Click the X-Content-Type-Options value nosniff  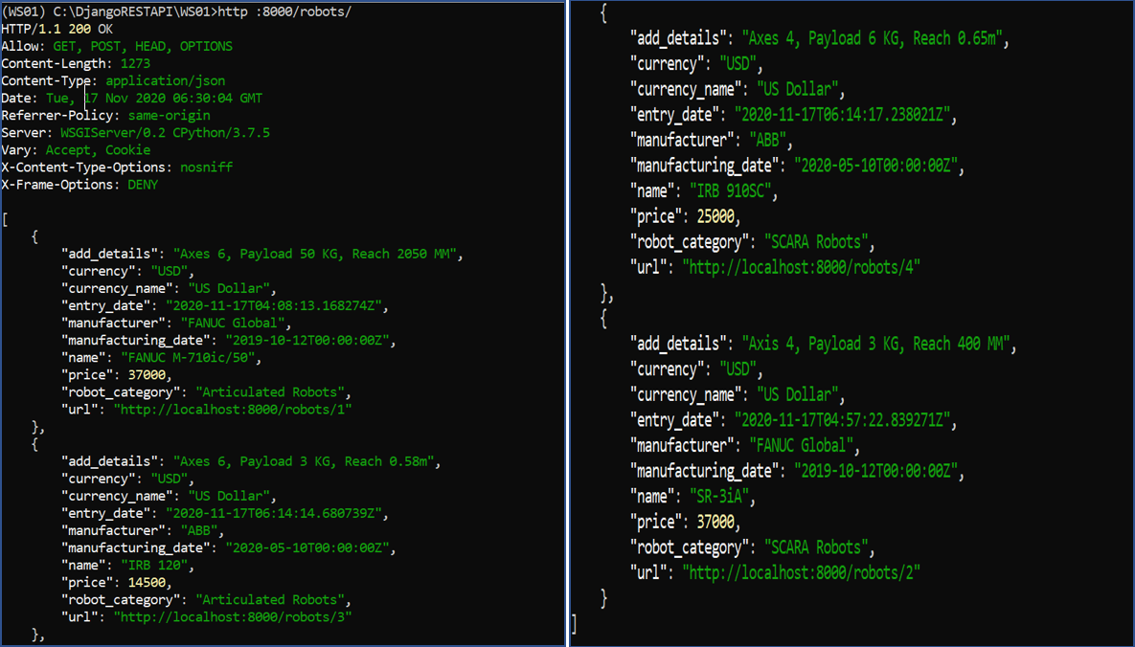point(206,167)
